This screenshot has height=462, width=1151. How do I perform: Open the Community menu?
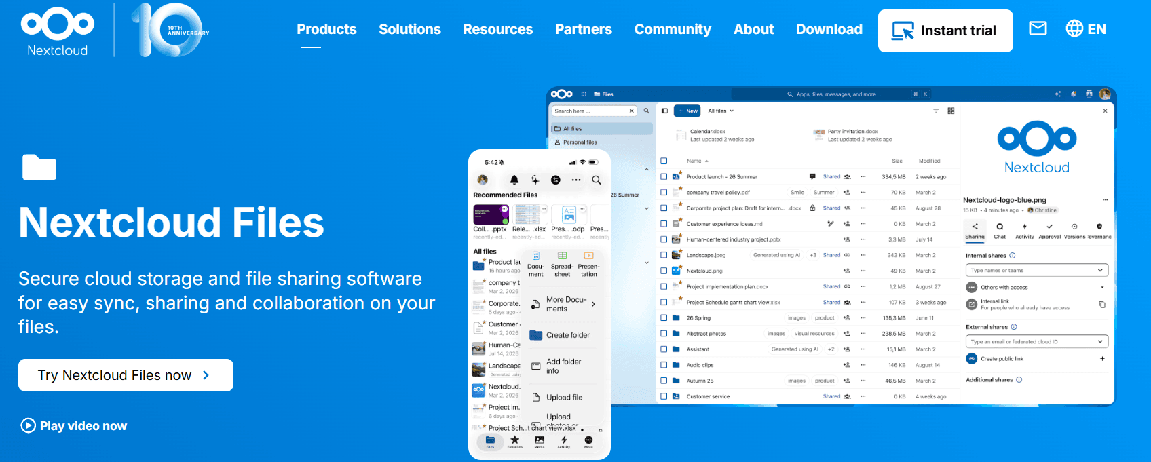tap(673, 29)
